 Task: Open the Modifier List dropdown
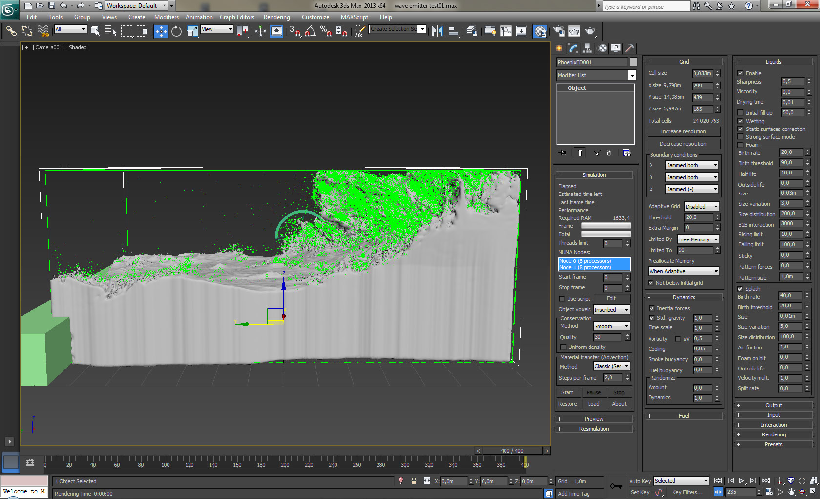(x=596, y=75)
